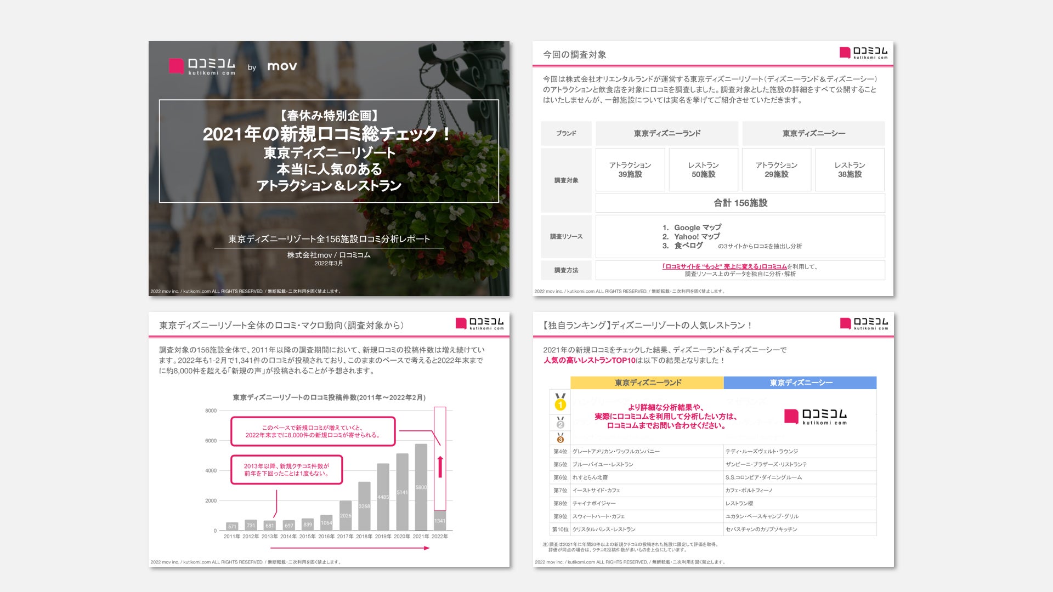Image resolution: width=1053 pixels, height=592 pixels.
Task: Click the bronze third-place medal icon
Action: [x=560, y=438]
